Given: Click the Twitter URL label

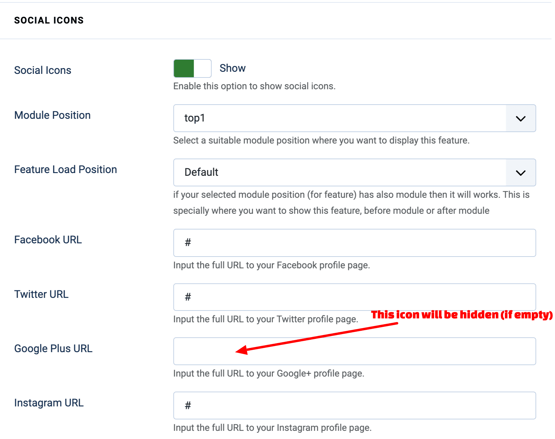Looking at the screenshot, I should pos(41,294).
